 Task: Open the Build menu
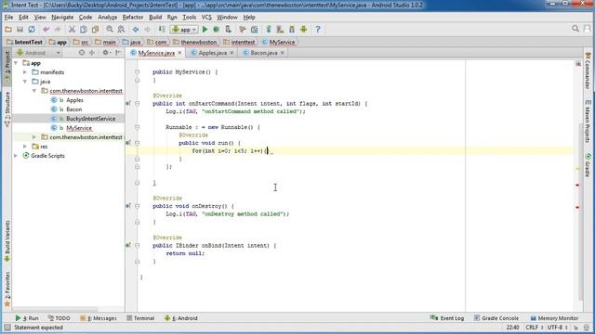point(155,18)
